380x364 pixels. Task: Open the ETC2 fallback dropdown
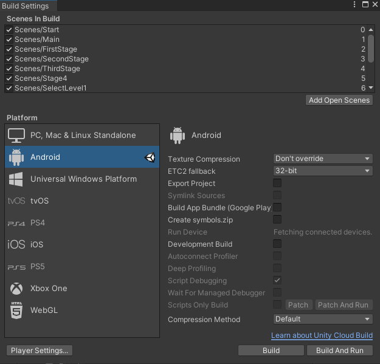323,171
